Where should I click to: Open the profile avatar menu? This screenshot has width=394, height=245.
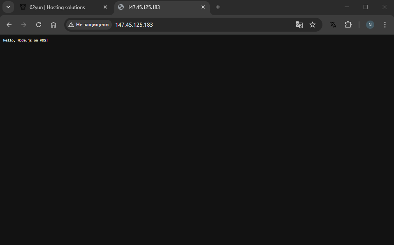370,25
